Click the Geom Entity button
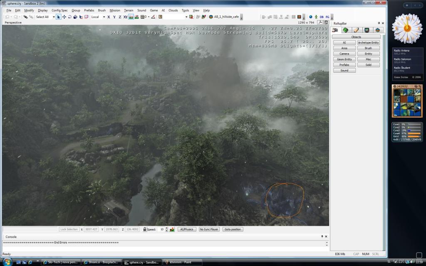The image size is (426, 266). click(x=344, y=59)
